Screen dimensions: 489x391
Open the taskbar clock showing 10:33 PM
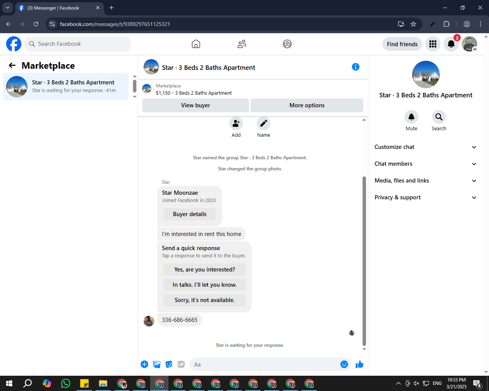pos(457,383)
